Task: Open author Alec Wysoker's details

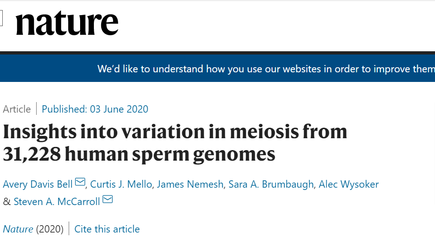Action: [349, 184]
